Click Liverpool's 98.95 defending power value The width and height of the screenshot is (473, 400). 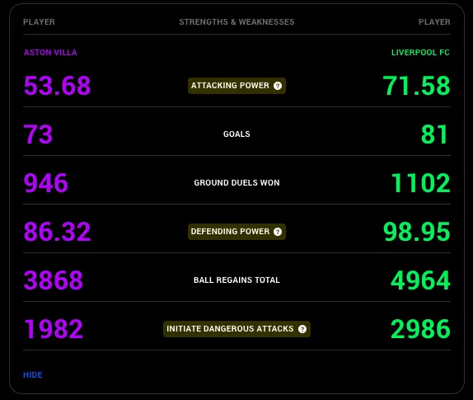(x=417, y=232)
